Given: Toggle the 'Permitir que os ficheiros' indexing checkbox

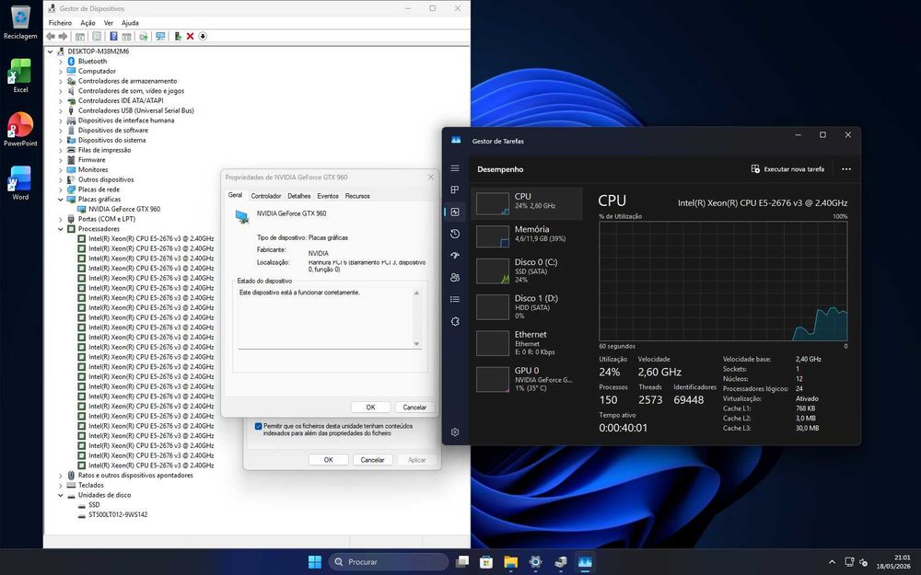Looking at the screenshot, I should tap(258, 427).
